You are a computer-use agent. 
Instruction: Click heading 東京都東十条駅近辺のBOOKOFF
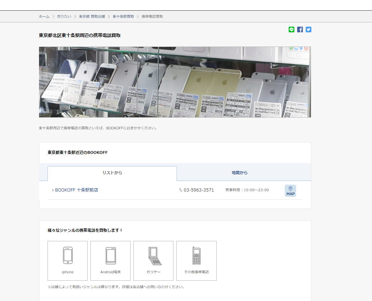pyautogui.click(x=78, y=152)
